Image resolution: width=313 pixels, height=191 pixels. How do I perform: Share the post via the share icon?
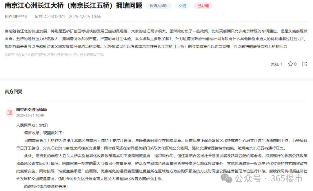(305, 64)
